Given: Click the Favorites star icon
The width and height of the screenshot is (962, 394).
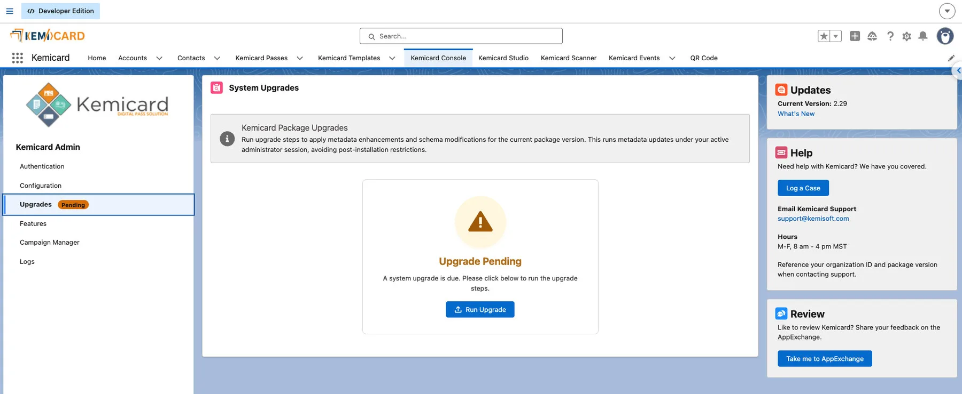Looking at the screenshot, I should [x=824, y=36].
